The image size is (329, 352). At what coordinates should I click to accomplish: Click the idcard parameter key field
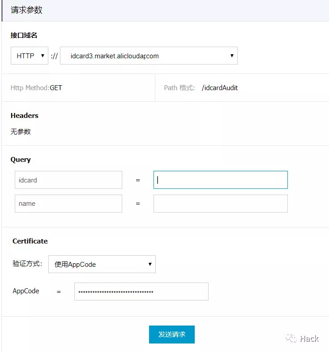tap(68, 180)
